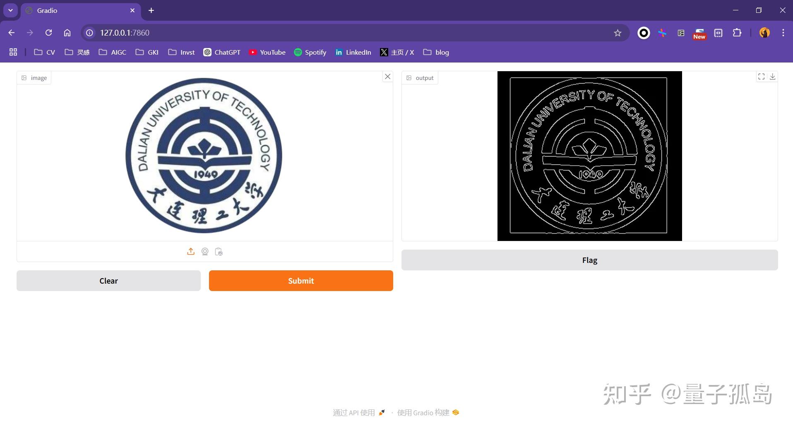This screenshot has width=793, height=426.
Task: Click the colorful sparkle extension icon
Action: click(x=662, y=33)
